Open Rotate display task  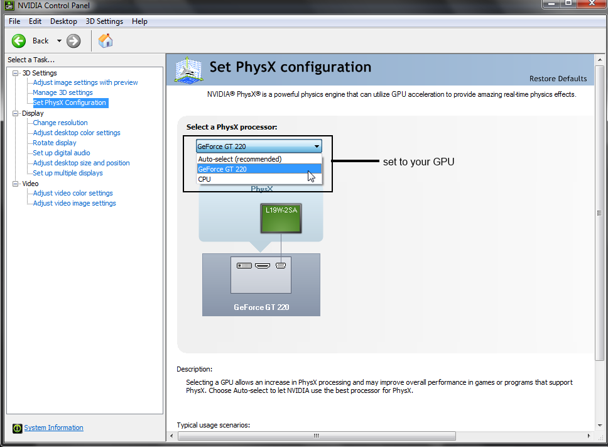click(54, 143)
